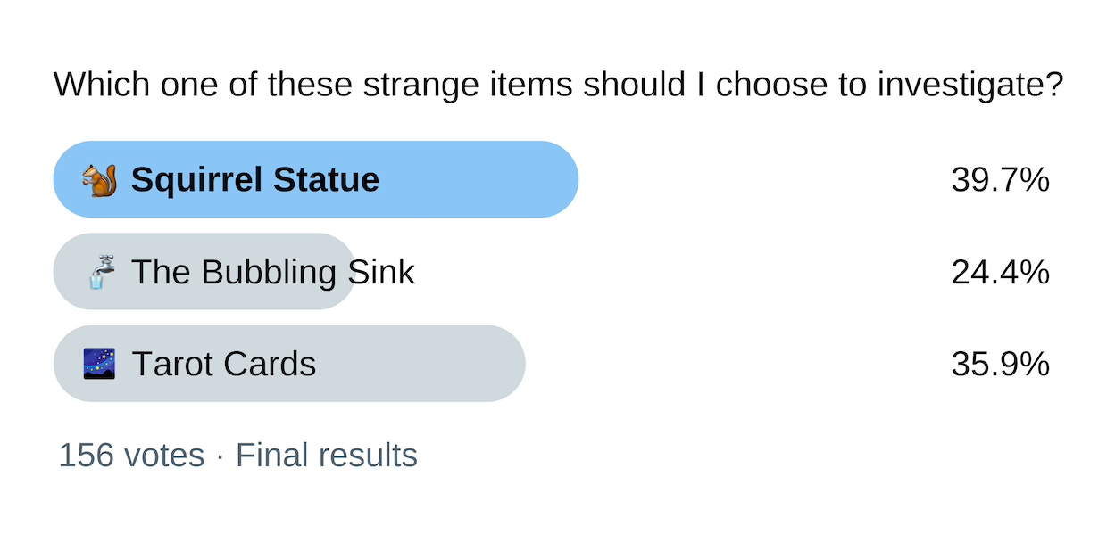1107x534 pixels.
Task: Click the 35.9% result percentage
Action: point(1000,364)
